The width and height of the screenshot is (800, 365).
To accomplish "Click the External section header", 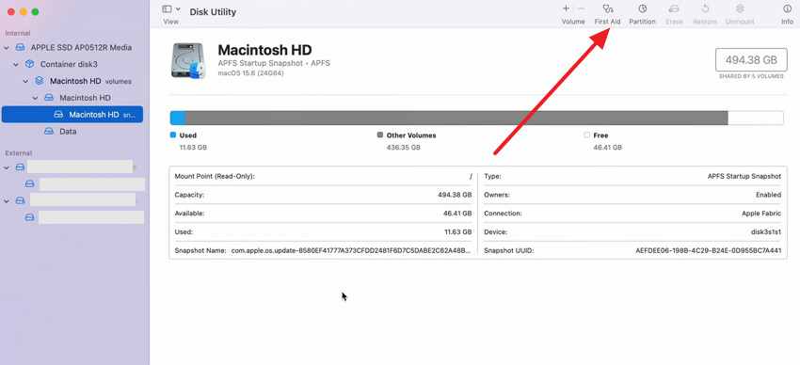I will point(19,153).
